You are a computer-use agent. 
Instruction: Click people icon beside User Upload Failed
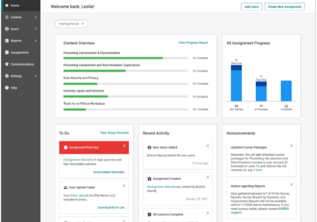[66, 188]
